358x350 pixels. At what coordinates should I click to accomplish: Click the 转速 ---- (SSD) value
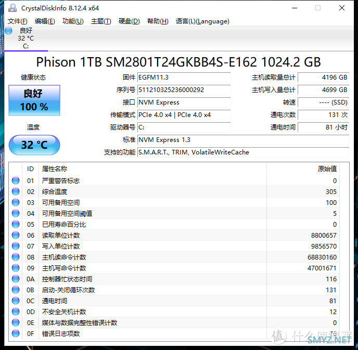[324, 102]
